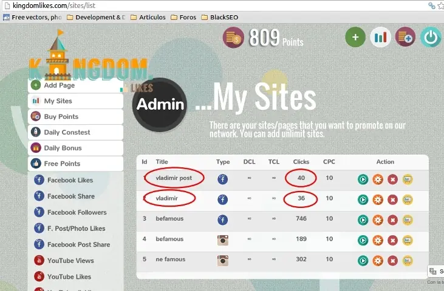Click the CPC column header
444x291 pixels.
click(x=329, y=162)
